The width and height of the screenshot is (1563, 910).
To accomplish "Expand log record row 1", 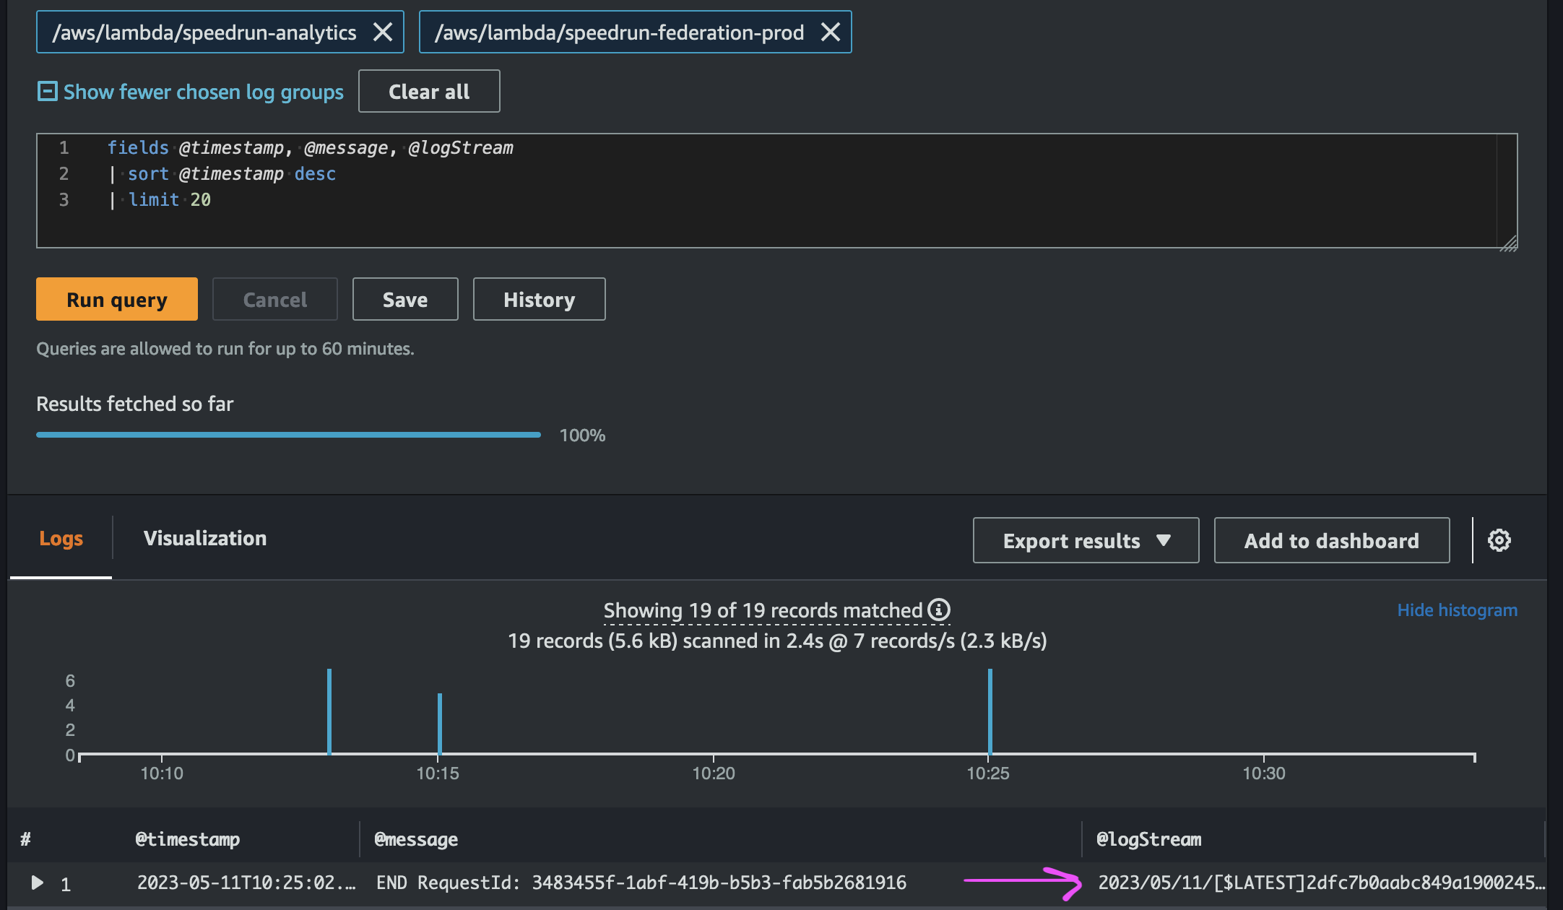I will [x=38, y=883].
